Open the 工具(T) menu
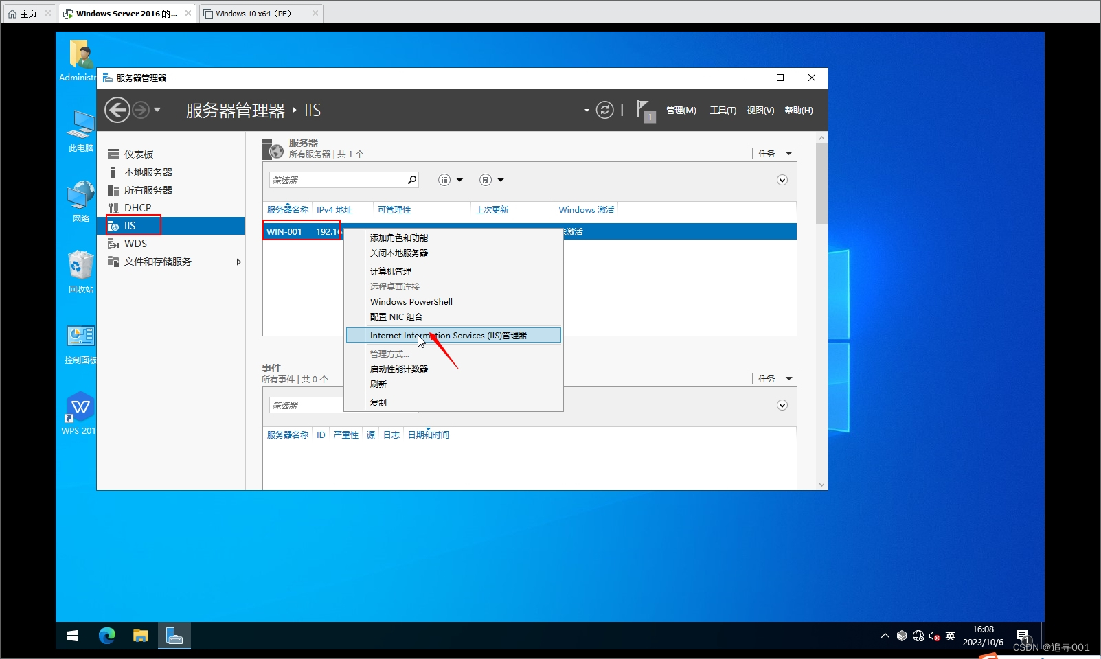This screenshot has height=659, width=1101. pyautogui.click(x=723, y=111)
